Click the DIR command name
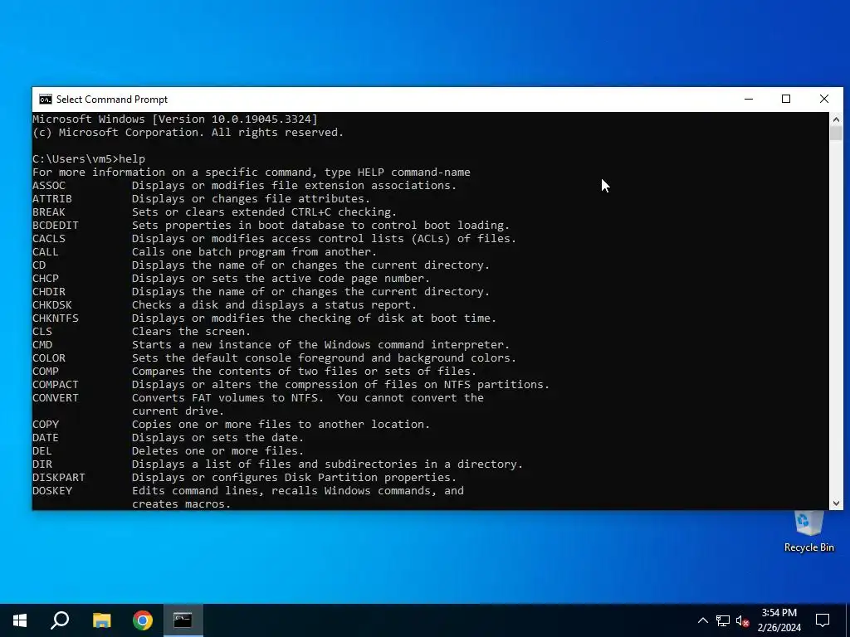The height and width of the screenshot is (637, 850). point(42,464)
